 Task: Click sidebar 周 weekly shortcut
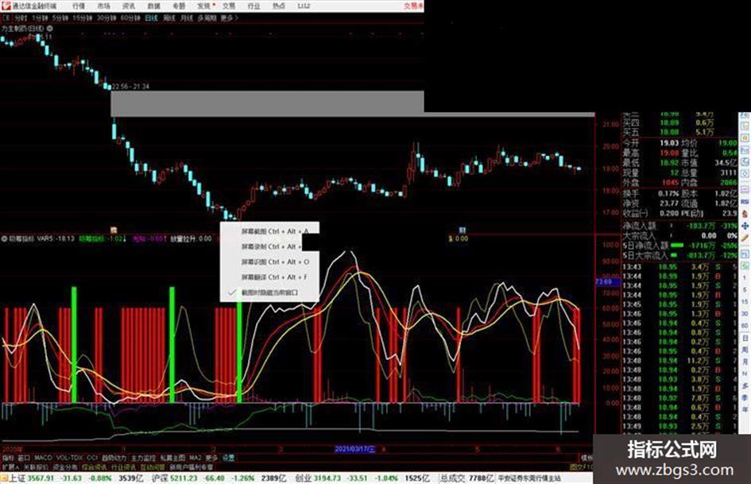pos(745,350)
